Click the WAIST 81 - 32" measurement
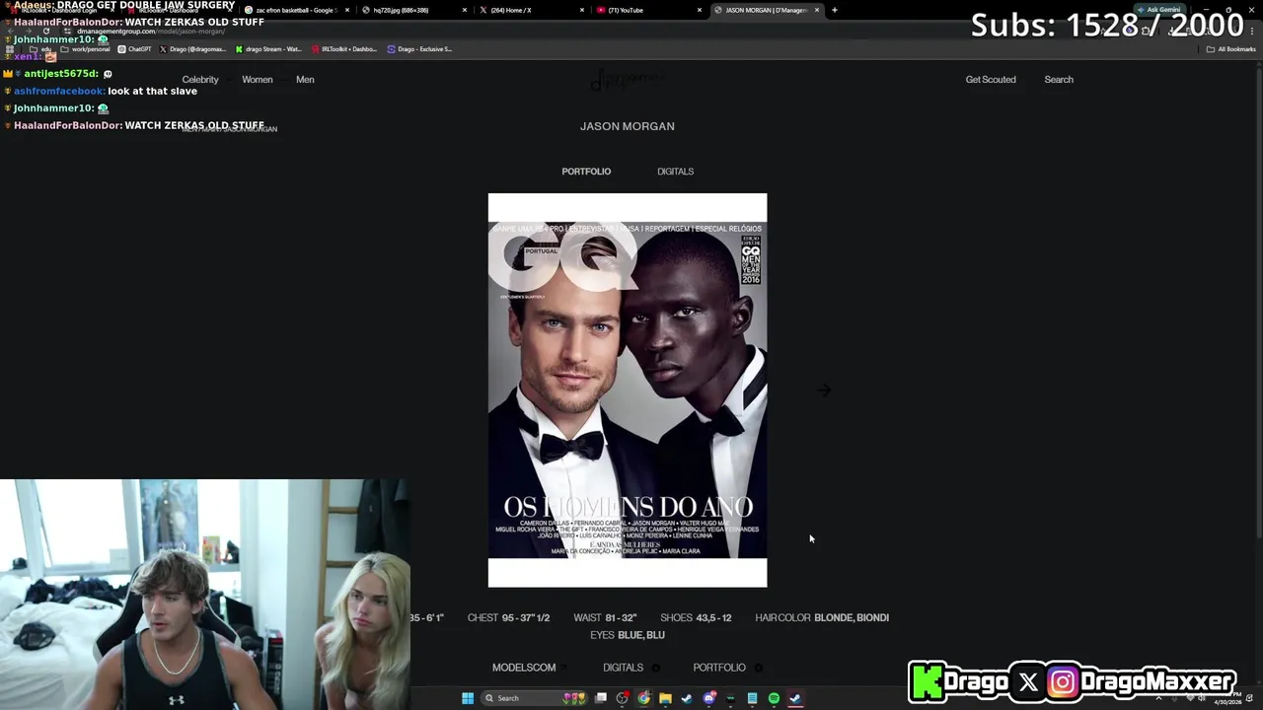Screen dimensions: 1263x710 tap(605, 618)
